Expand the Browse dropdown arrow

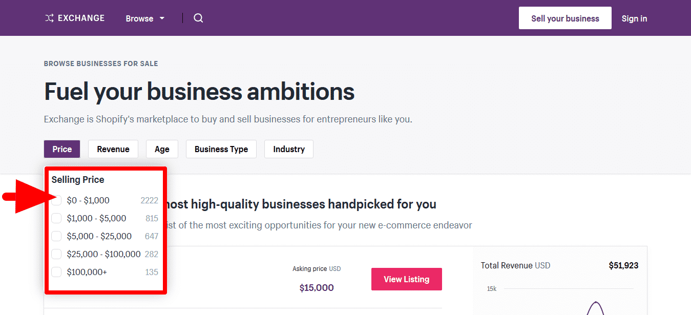(x=162, y=18)
